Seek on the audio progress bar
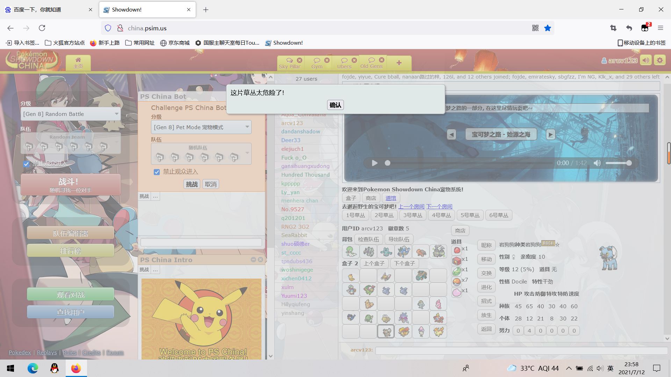The width and height of the screenshot is (671, 377). pyautogui.click(x=469, y=163)
